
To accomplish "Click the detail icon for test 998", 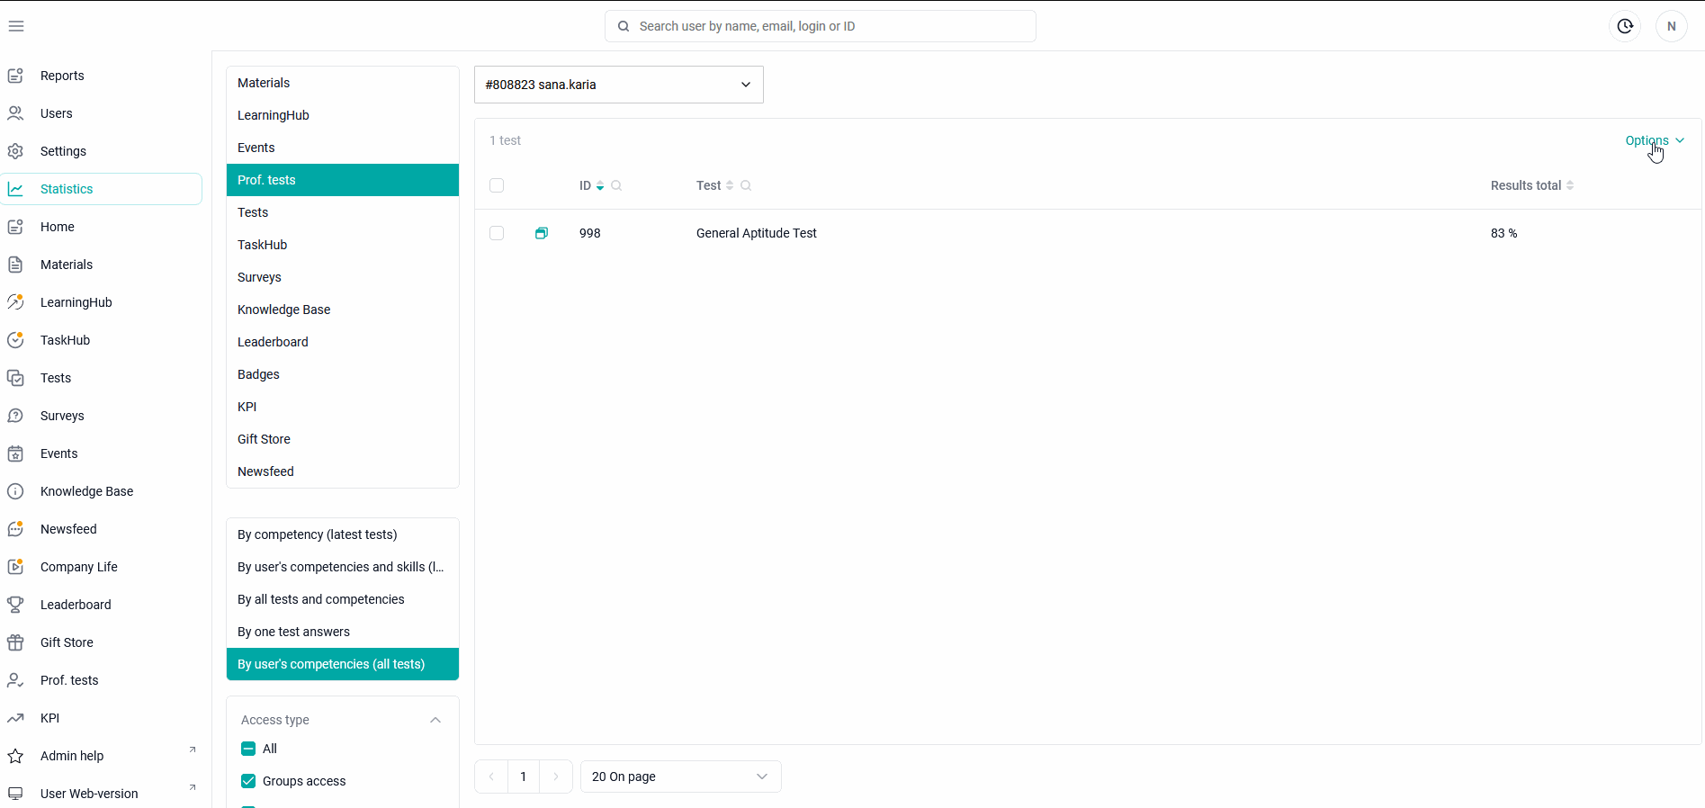I will 542,233.
